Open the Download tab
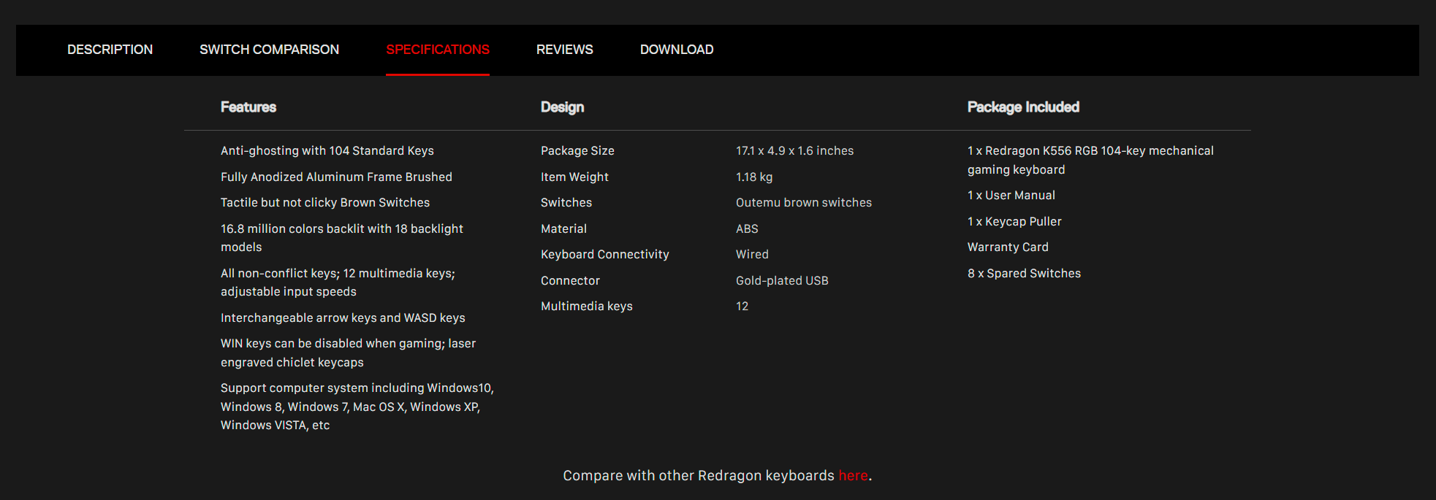This screenshot has width=1436, height=500. click(677, 50)
